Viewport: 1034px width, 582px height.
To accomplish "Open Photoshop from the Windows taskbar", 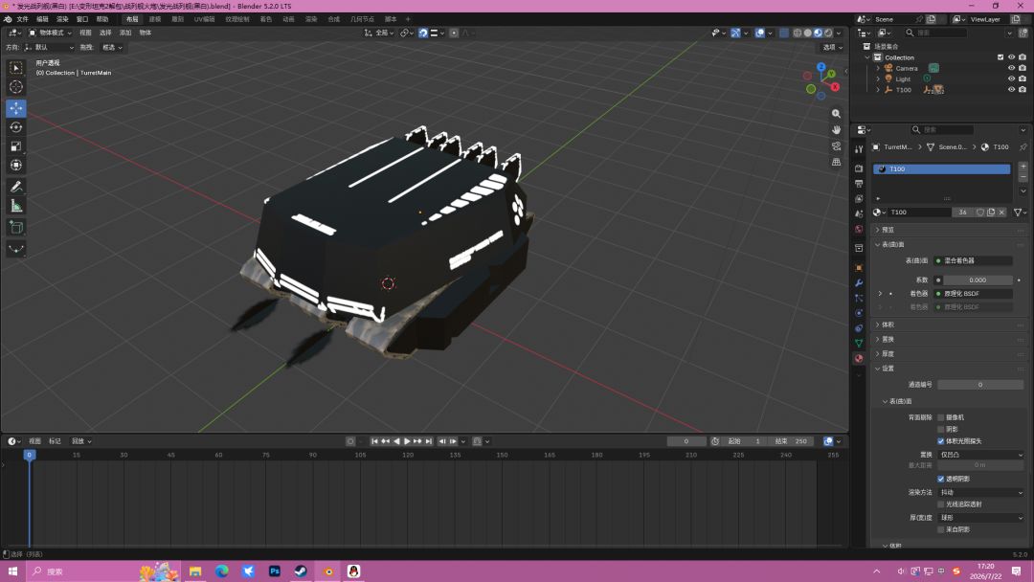I will click(275, 571).
